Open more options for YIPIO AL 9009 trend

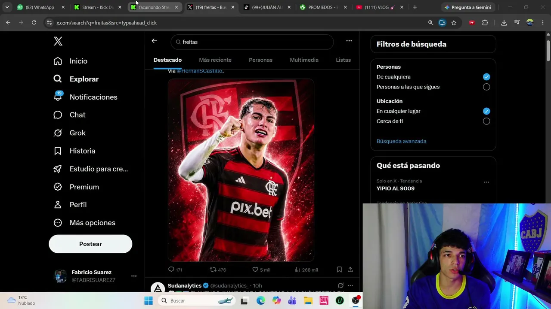(486, 182)
